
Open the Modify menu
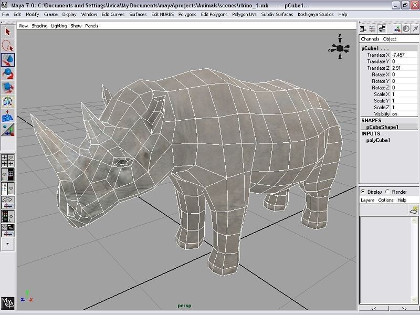pyautogui.click(x=33, y=15)
